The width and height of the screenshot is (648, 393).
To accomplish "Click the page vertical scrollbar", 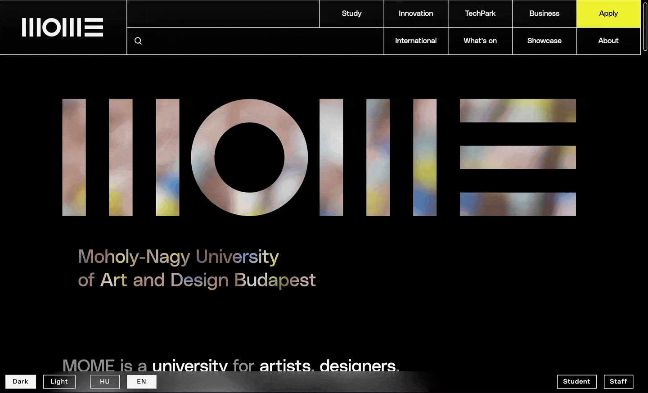I will [645, 27].
